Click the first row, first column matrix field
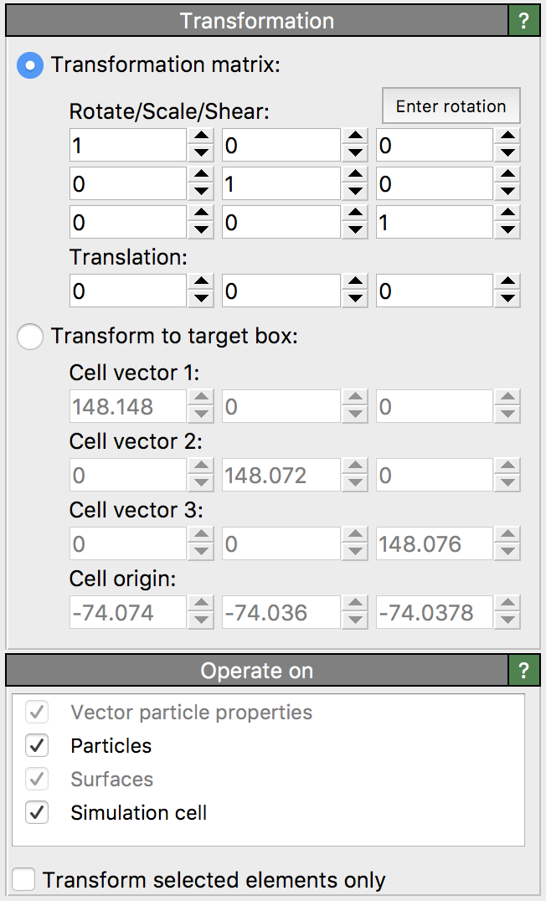 [127, 146]
